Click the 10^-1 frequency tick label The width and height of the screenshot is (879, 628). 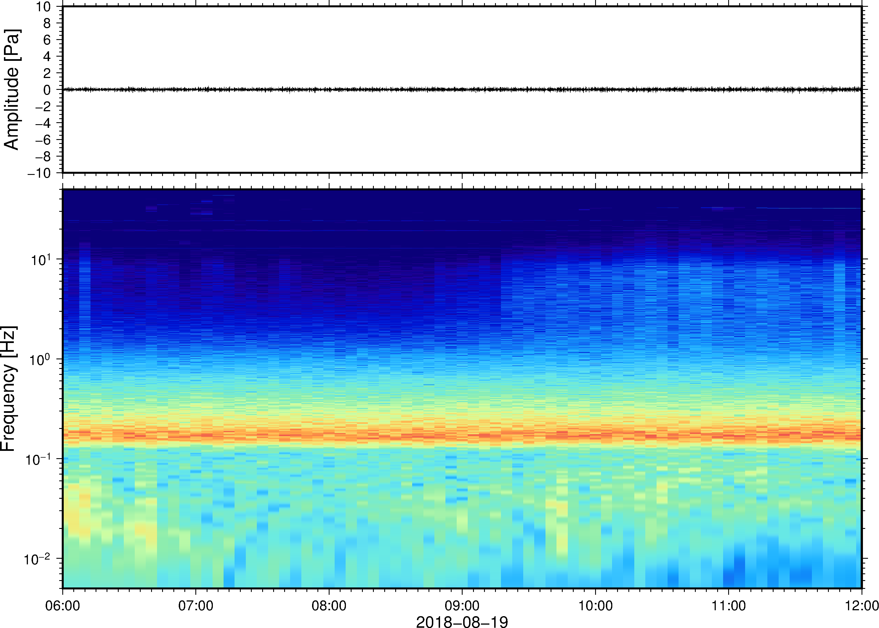tap(38, 459)
